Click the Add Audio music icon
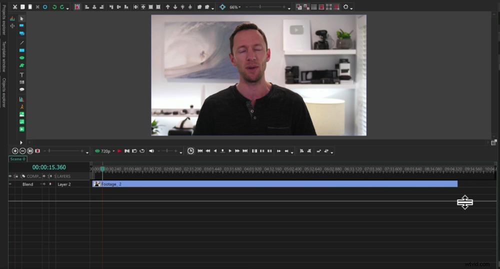The height and width of the screenshot is (269, 500). [21, 122]
